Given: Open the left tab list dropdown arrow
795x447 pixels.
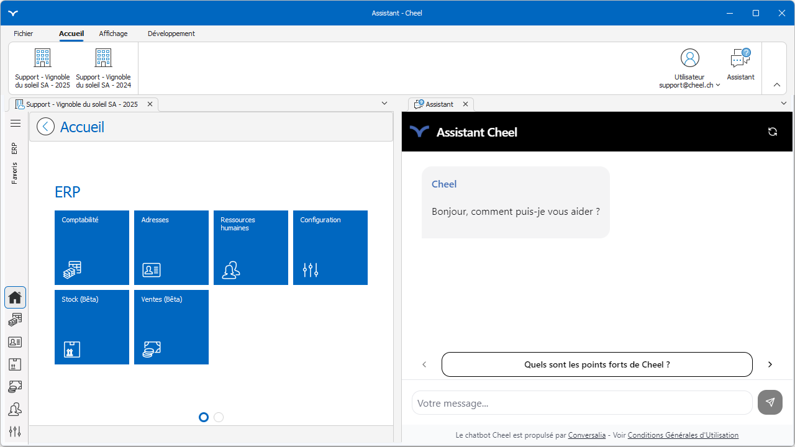Looking at the screenshot, I should (384, 103).
